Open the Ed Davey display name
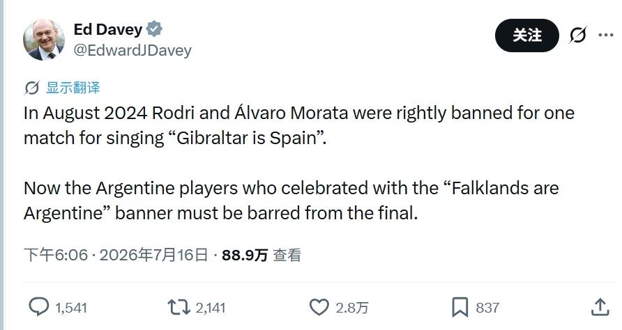The height and width of the screenshot is (330, 622). [108, 29]
